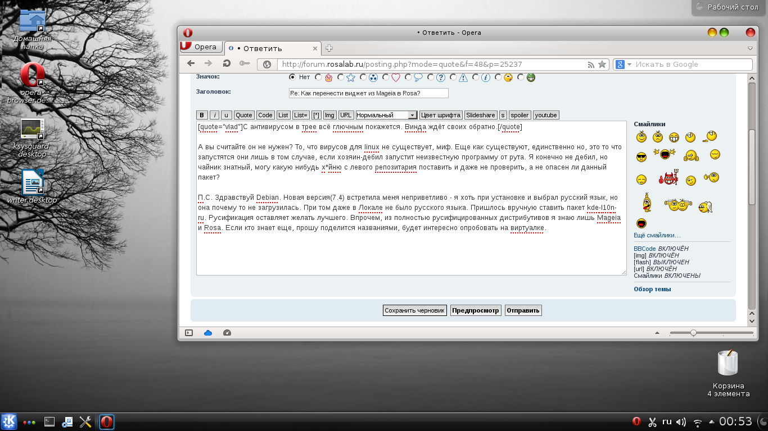Select the warning triangle topic icon radio
The height and width of the screenshot is (431, 768).
(x=453, y=77)
